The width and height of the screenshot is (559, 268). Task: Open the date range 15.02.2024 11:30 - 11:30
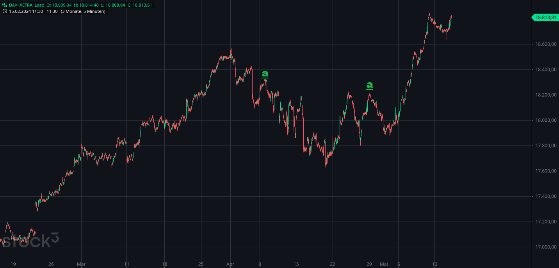[x=33, y=11]
